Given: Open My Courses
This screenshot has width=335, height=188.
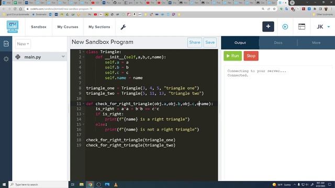Looking at the screenshot, I should tap(68, 27).
